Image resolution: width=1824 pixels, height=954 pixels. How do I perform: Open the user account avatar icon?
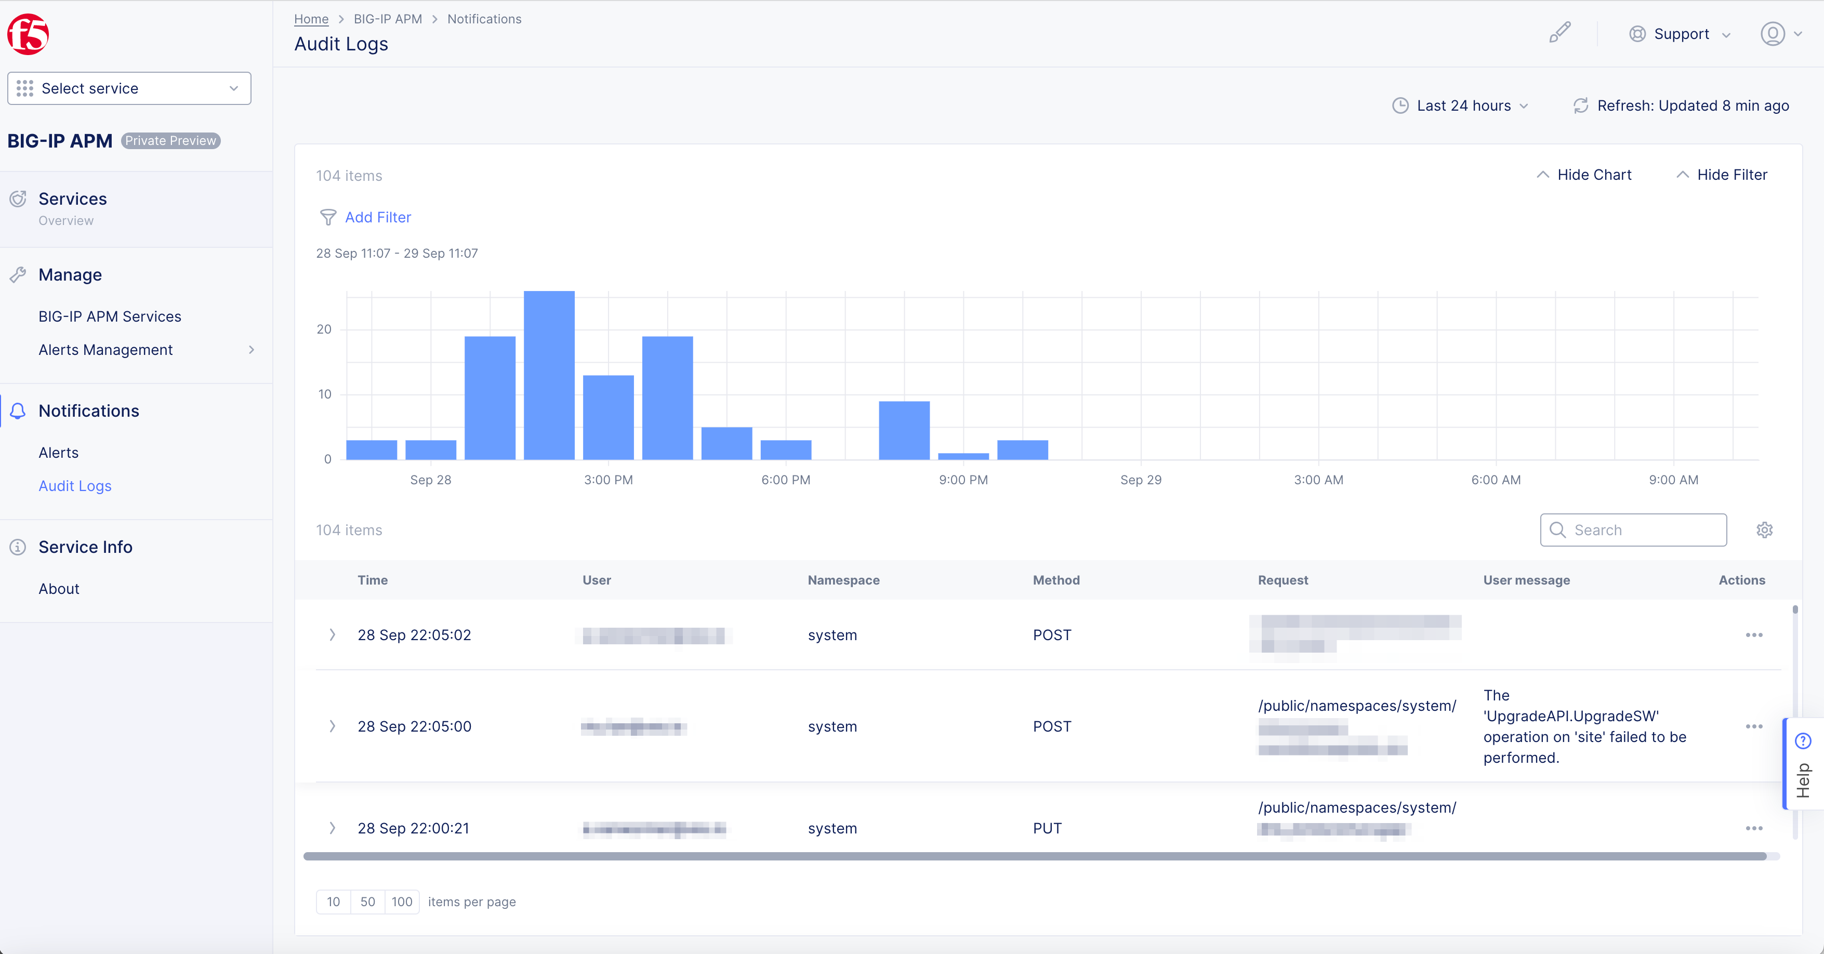pos(1773,34)
